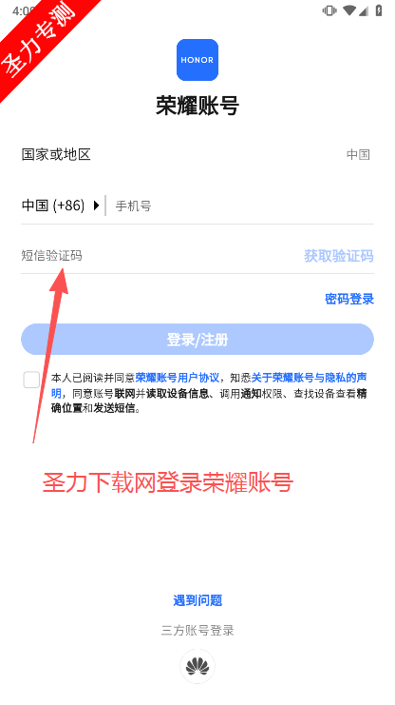Tap the Wi-Fi signal status icon
Image resolution: width=395 pixels, height=705 pixels.
[x=348, y=10]
